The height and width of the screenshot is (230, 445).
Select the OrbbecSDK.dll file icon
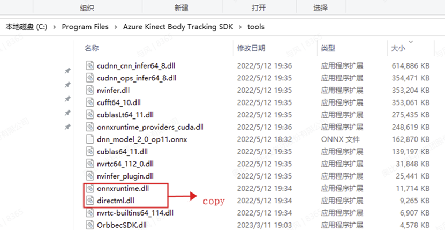click(x=90, y=226)
